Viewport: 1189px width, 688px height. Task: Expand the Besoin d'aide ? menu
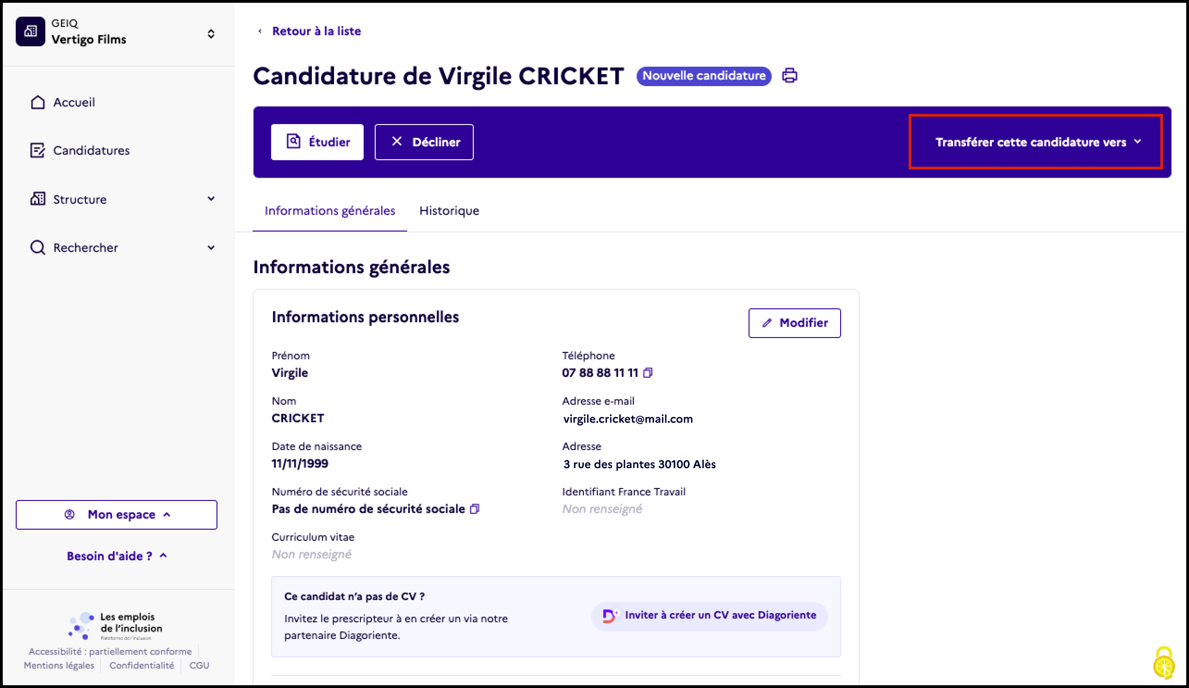pyautogui.click(x=117, y=556)
